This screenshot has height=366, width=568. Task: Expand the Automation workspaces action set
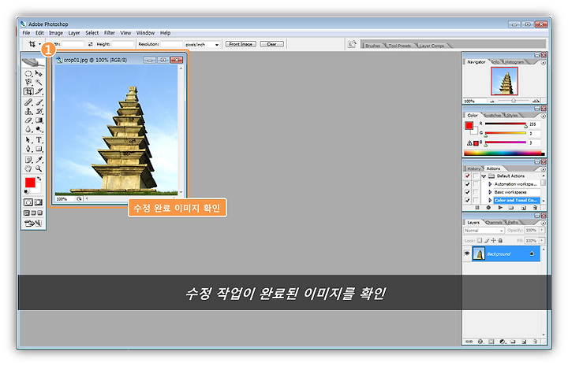pos(490,184)
